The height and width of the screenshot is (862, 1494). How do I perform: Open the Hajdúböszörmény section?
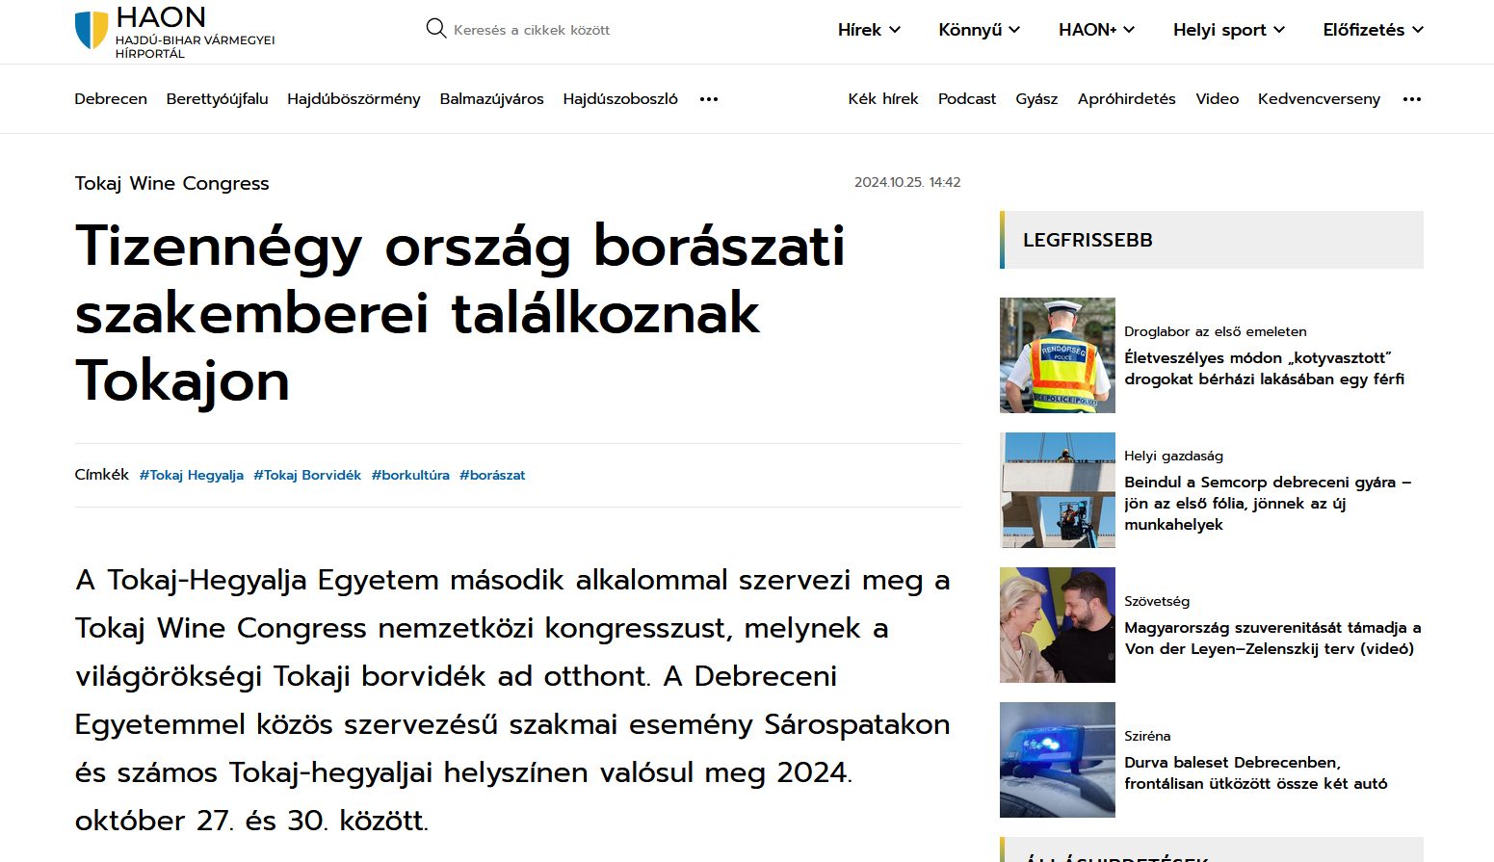pyautogui.click(x=354, y=99)
